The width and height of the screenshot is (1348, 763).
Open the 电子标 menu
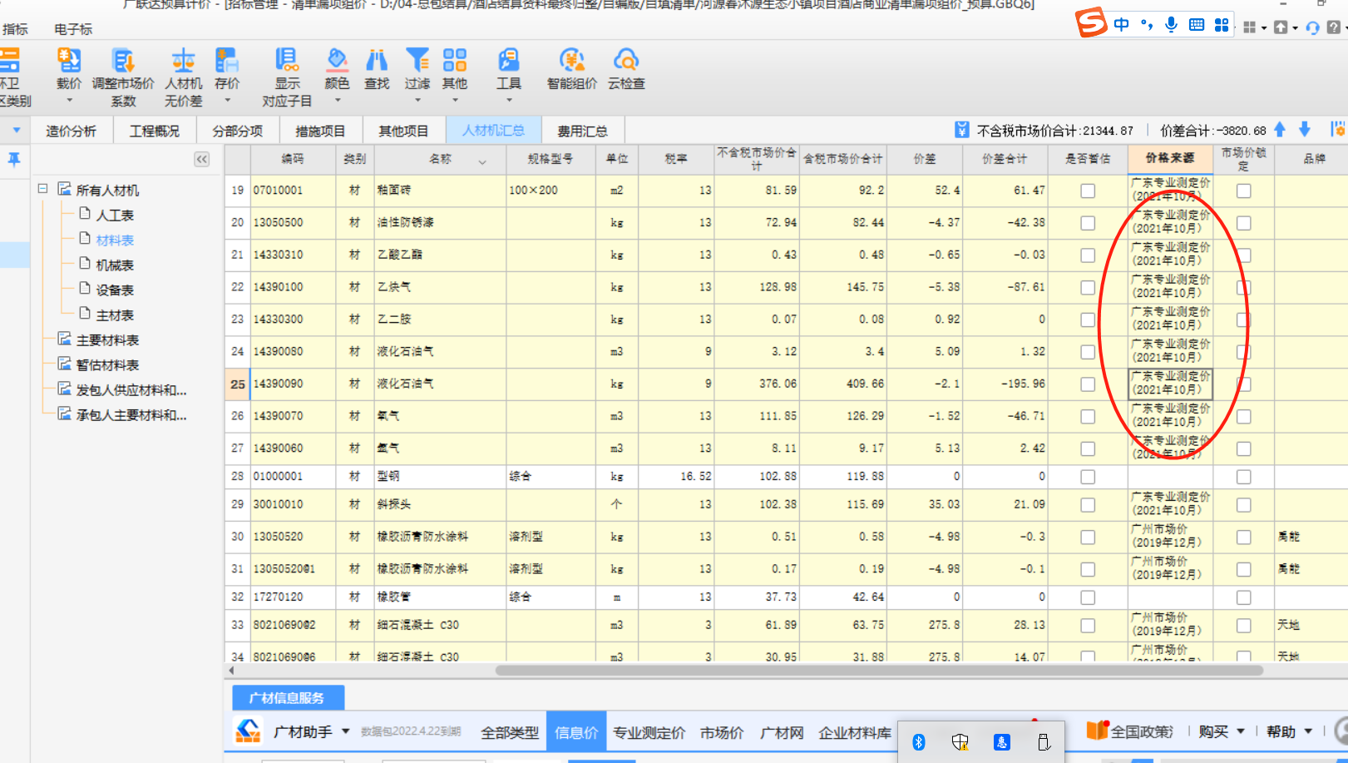click(73, 29)
